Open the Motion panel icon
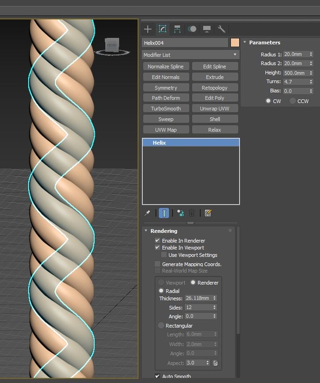This screenshot has height=383, width=320. coord(192,29)
